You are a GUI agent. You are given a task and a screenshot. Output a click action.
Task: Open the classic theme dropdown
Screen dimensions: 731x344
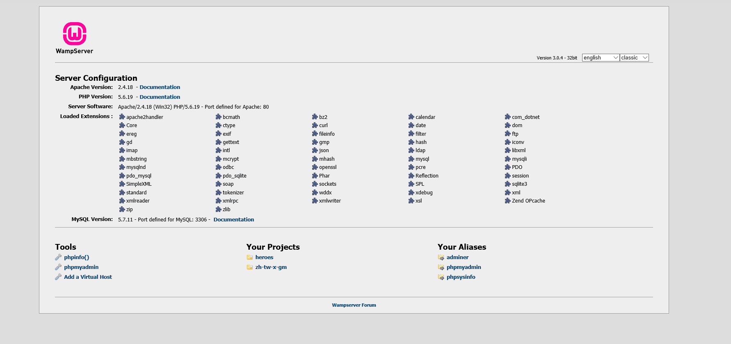point(634,58)
